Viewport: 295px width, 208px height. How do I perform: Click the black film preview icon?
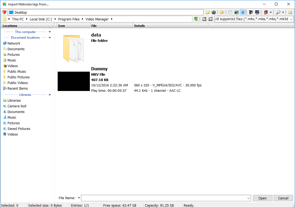[251, 12]
